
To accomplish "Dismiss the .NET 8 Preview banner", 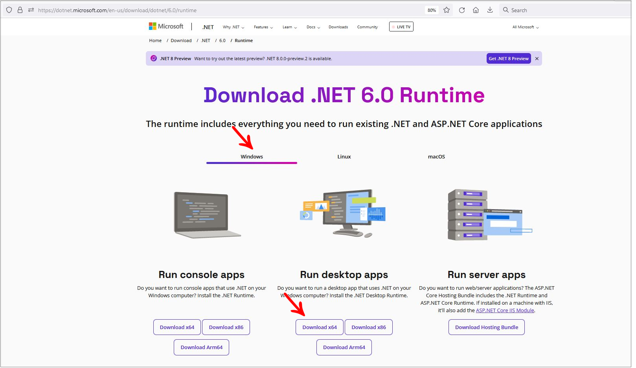I will coord(537,59).
